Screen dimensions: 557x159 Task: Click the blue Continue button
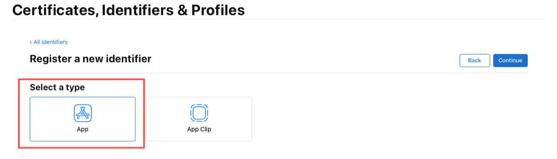coord(510,60)
